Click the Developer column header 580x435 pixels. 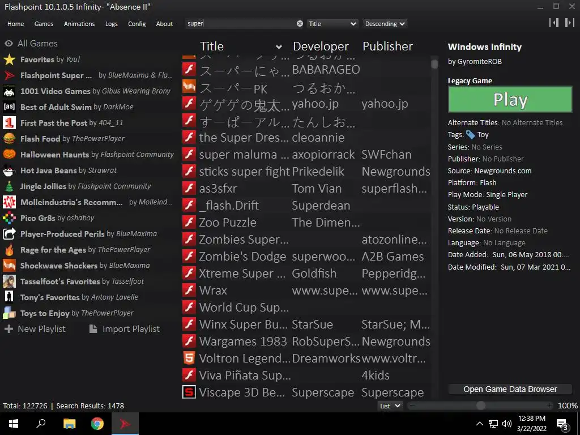(x=321, y=46)
